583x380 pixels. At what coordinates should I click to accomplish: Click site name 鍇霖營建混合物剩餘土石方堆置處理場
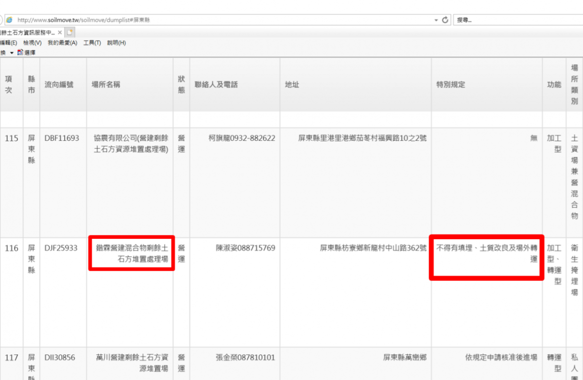pyautogui.click(x=132, y=254)
